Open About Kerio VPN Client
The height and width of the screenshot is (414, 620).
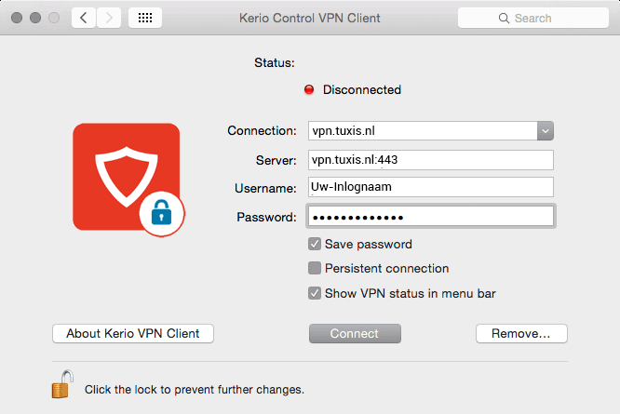[133, 333]
